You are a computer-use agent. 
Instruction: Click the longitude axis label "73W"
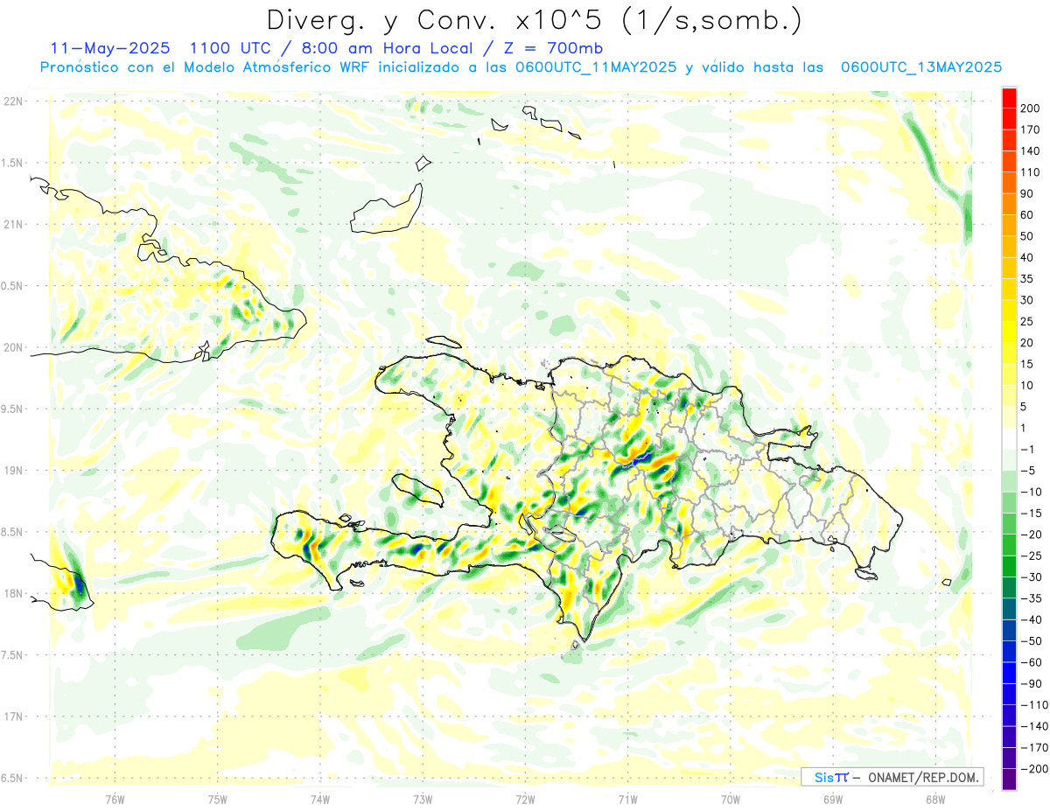(423, 800)
